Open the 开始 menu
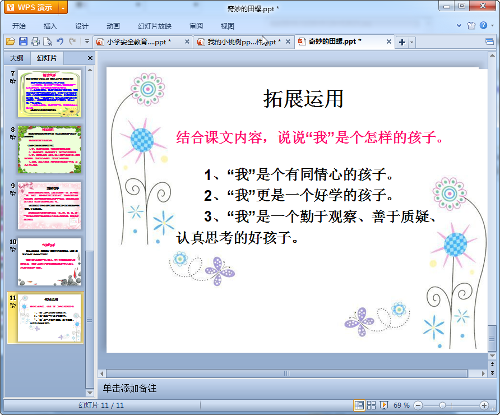Image resolution: width=500 pixels, height=415 pixels. tap(19, 26)
